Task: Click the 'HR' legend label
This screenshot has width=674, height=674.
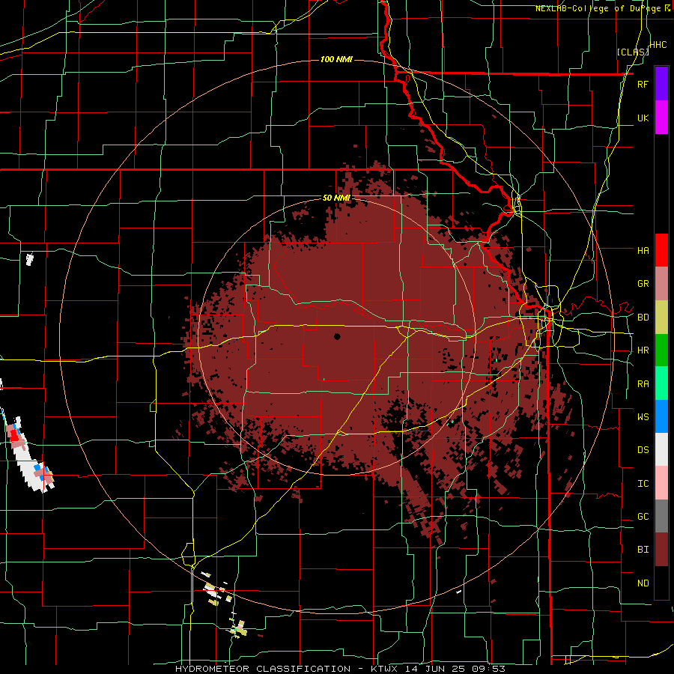Action: [643, 350]
